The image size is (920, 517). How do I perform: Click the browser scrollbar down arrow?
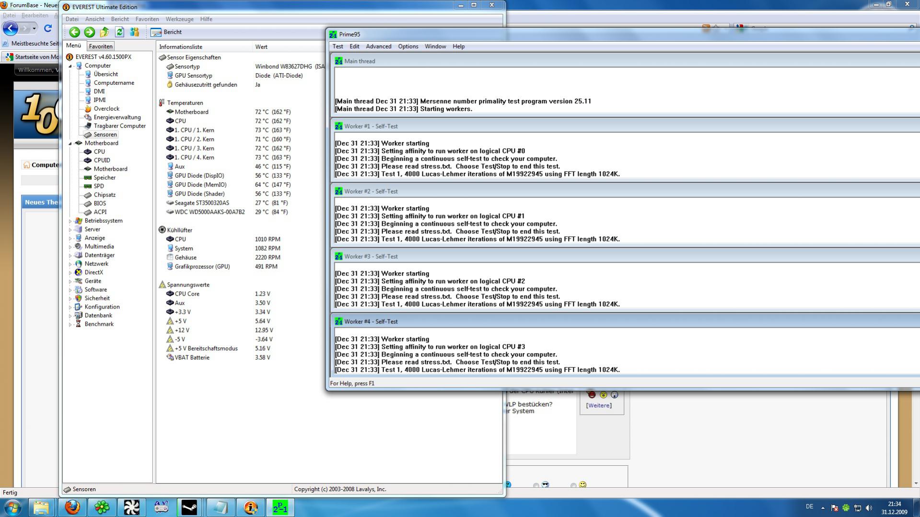[x=916, y=483]
